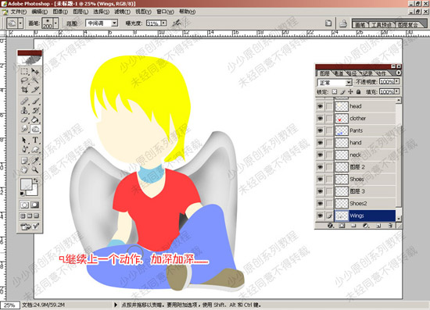Enable the airbrush option icon
Image resolution: width=430 pixels, height=310 pixels.
[177, 23]
